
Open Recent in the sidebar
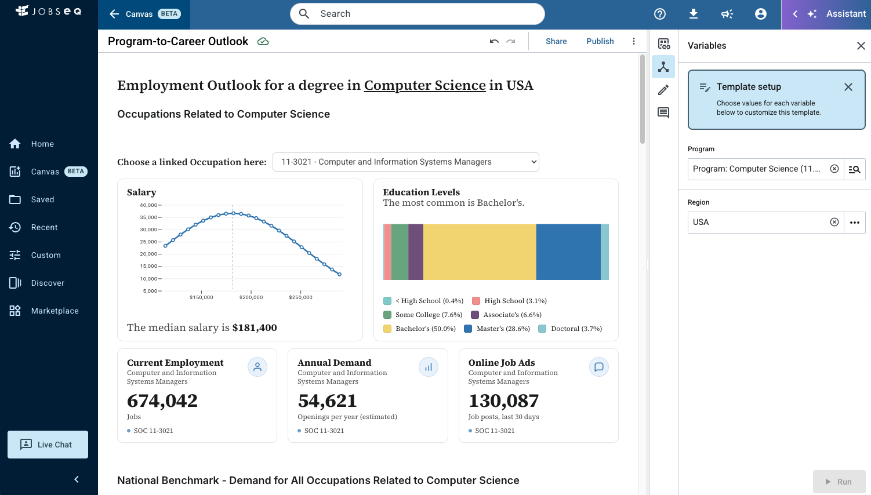(x=49, y=227)
